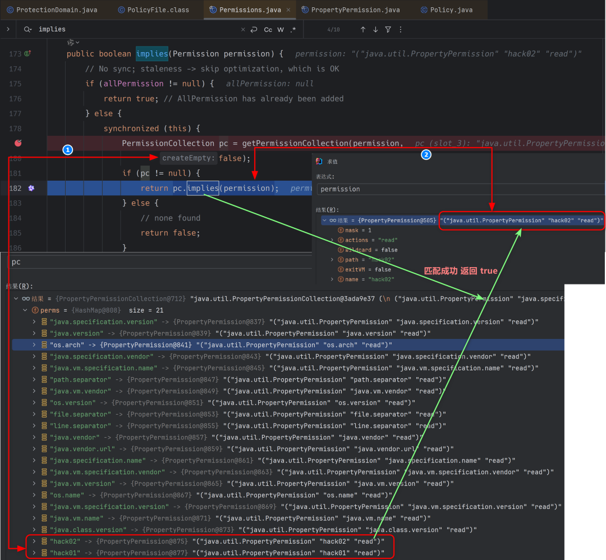Expand the "hack01" map entry
The height and width of the screenshot is (560, 606).
click(34, 553)
